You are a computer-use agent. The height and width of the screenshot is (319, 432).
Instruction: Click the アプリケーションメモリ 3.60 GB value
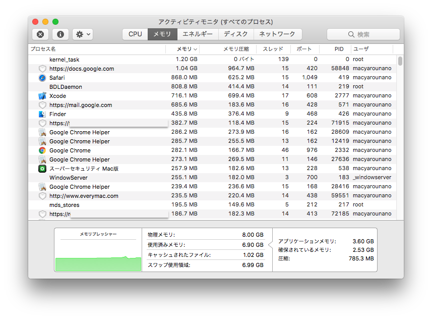tap(363, 241)
